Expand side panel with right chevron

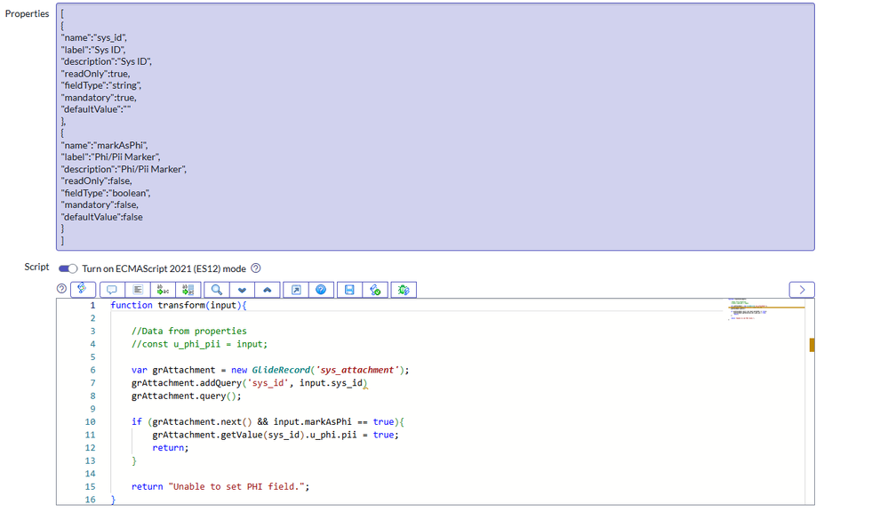802,290
